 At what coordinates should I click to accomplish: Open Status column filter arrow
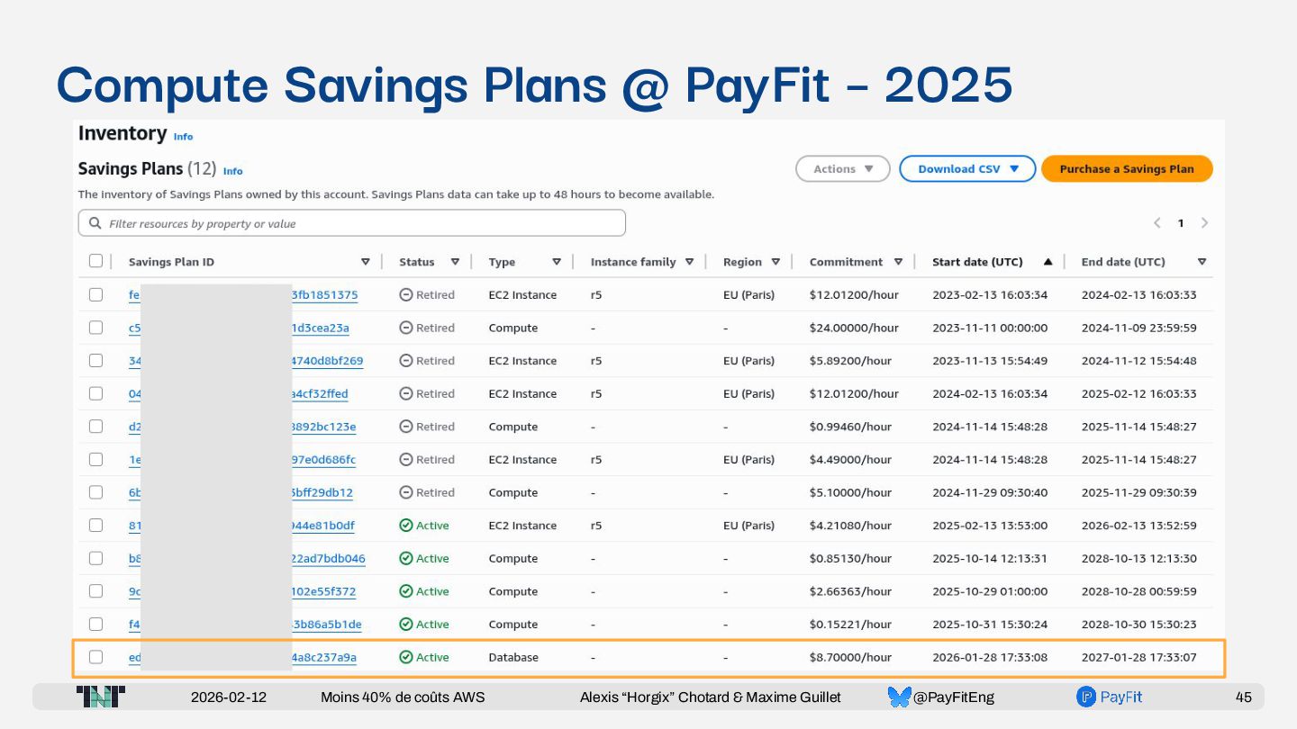pos(455,262)
